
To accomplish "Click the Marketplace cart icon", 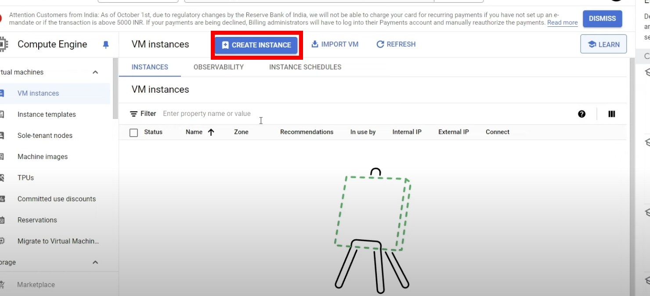I will (x=2, y=285).
